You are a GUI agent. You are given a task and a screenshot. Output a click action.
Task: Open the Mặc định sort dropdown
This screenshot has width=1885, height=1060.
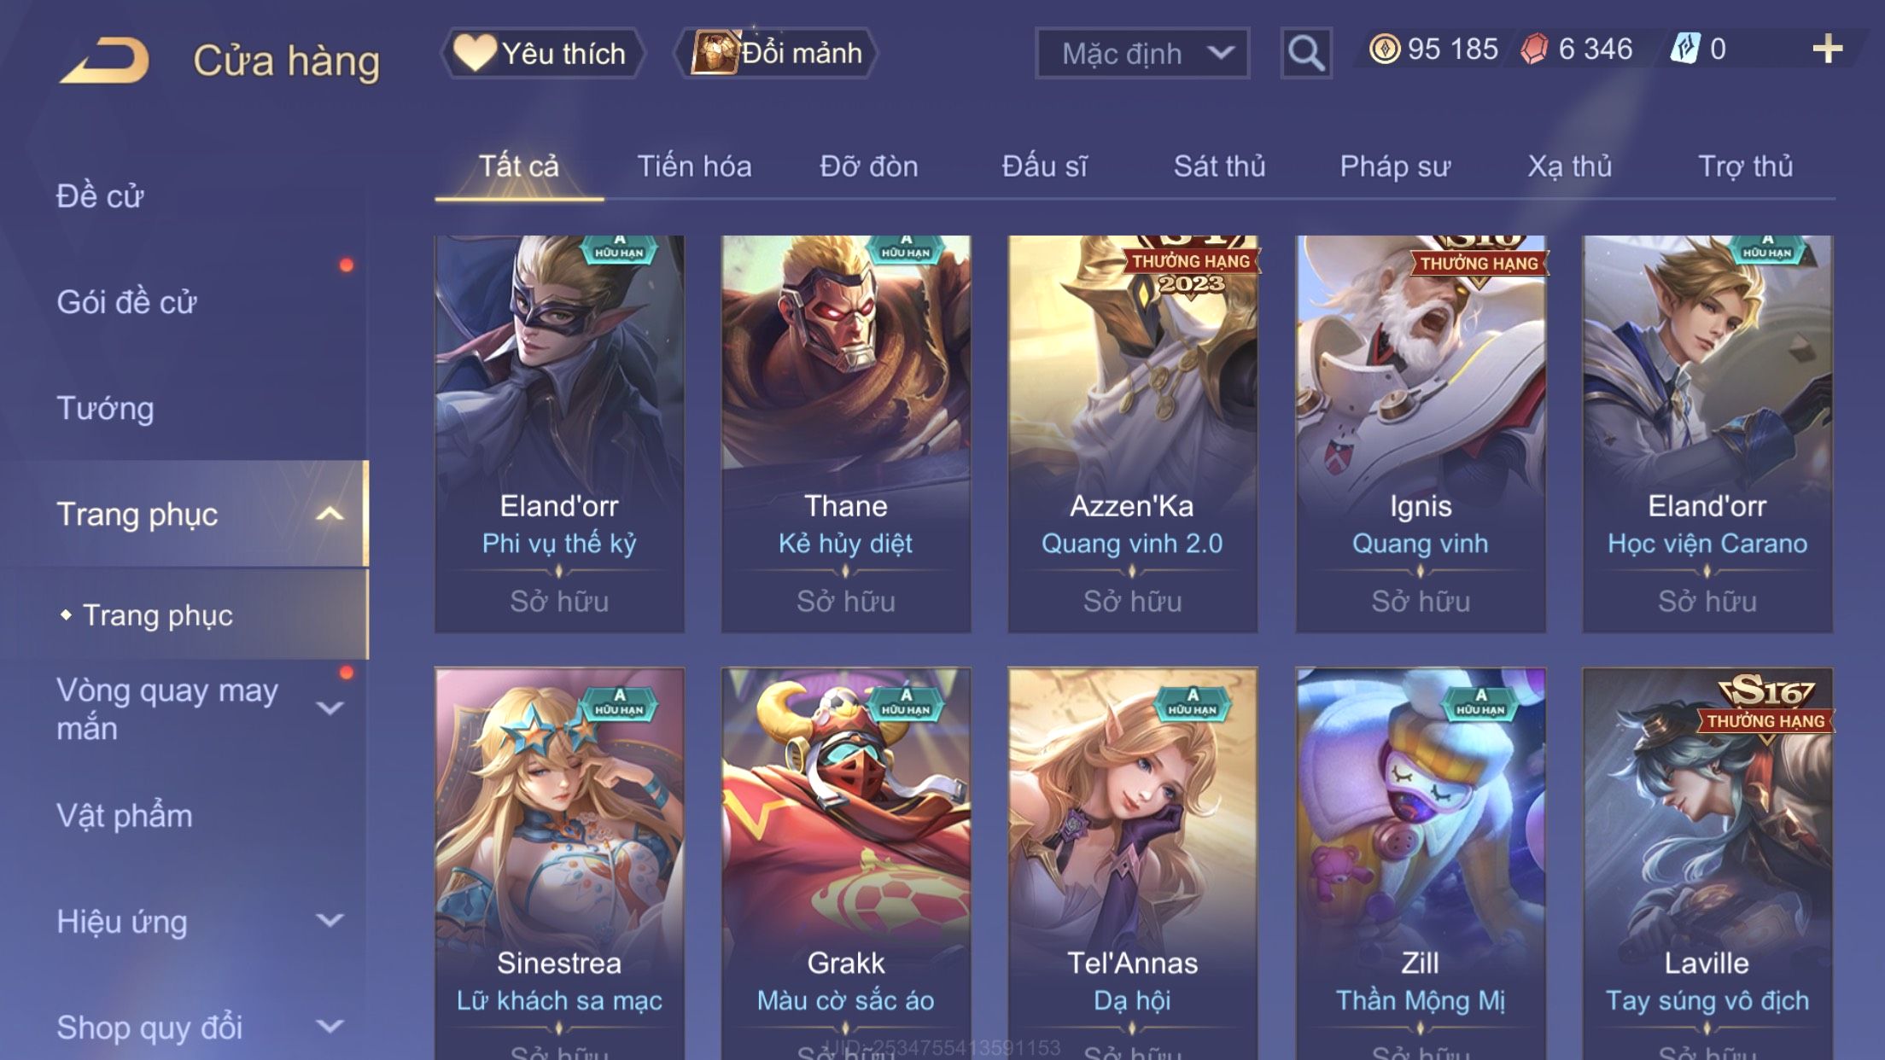(1142, 53)
